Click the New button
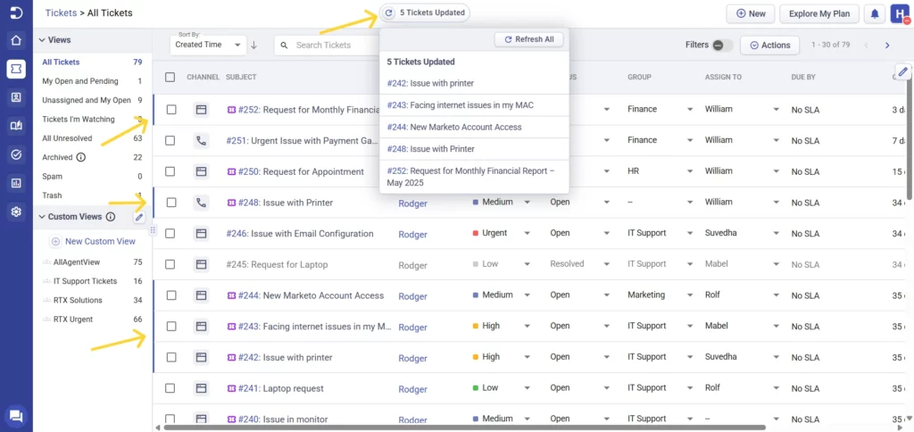Image resolution: width=914 pixels, height=432 pixels. pyautogui.click(x=751, y=13)
